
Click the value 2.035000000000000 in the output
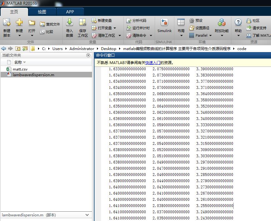coord(171,218)
